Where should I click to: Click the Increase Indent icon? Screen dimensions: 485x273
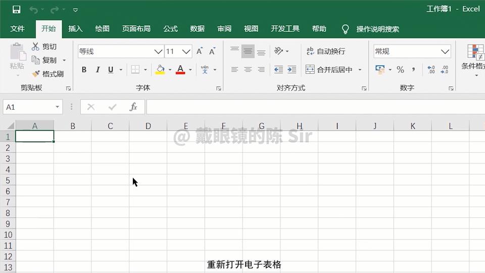click(x=292, y=70)
